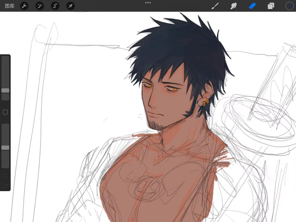The width and height of the screenshot is (296, 222).
Task: Tap the three-dot handle at top center
Action: point(148,3)
